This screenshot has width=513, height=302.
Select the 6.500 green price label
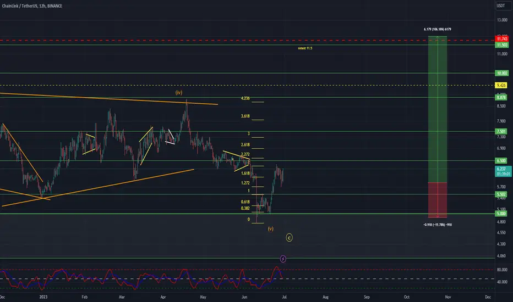point(501,161)
